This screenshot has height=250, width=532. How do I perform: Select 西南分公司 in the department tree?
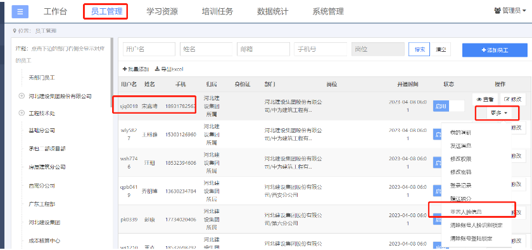[42, 186]
